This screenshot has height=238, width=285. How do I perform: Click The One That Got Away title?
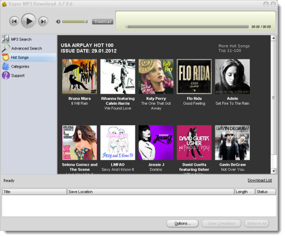[x=156, y=106]
